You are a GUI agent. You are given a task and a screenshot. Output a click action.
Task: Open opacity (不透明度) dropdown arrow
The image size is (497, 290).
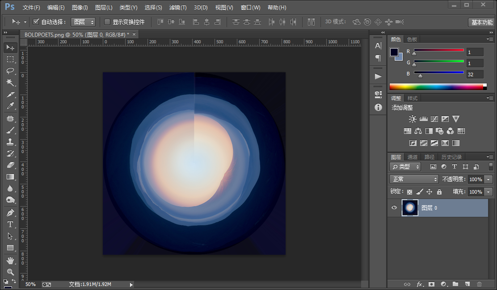pos(489,179)
